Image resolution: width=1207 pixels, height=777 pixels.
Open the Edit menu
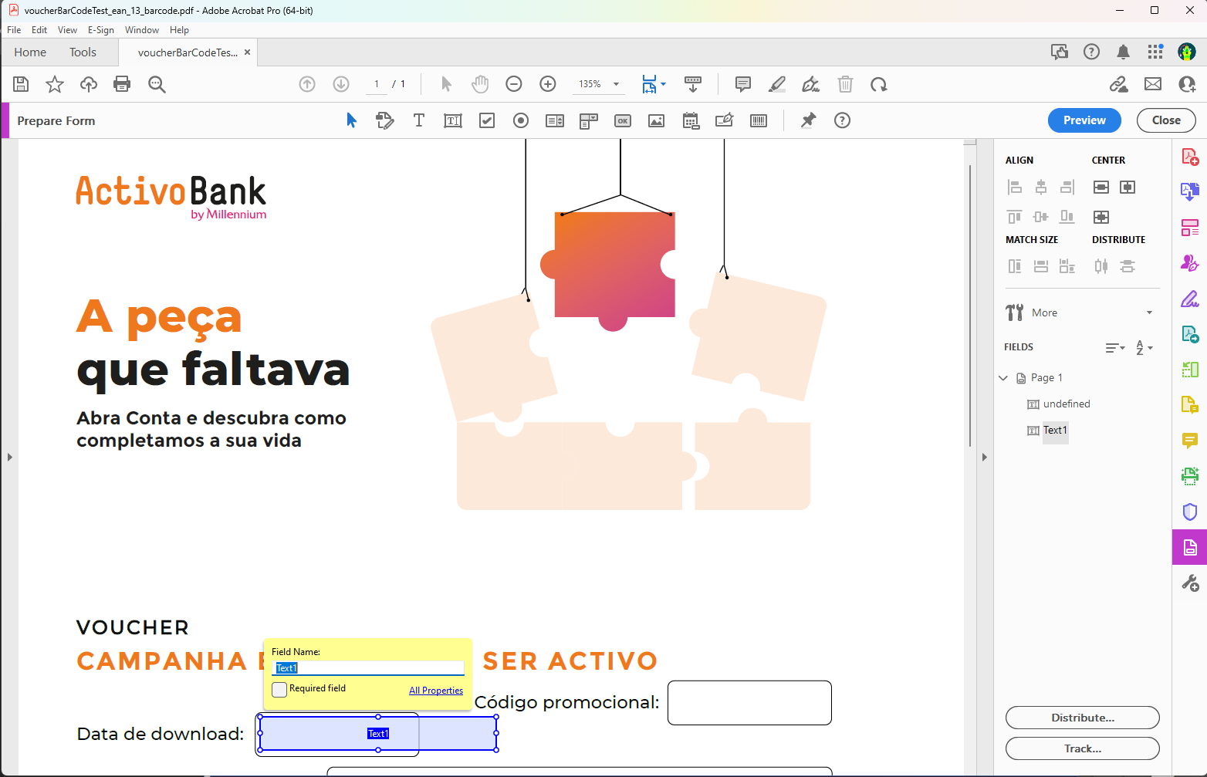[x=39, y=30]
